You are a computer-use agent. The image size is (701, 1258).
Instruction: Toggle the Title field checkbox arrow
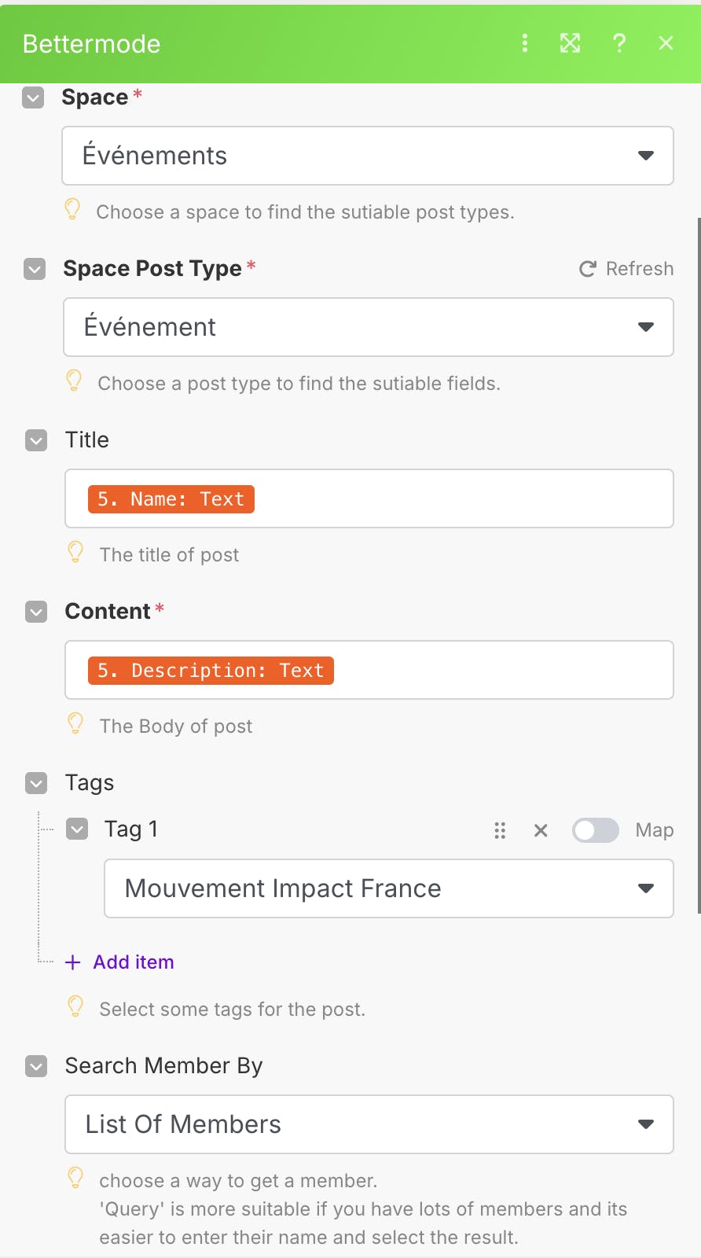click(x=36, y=440)
